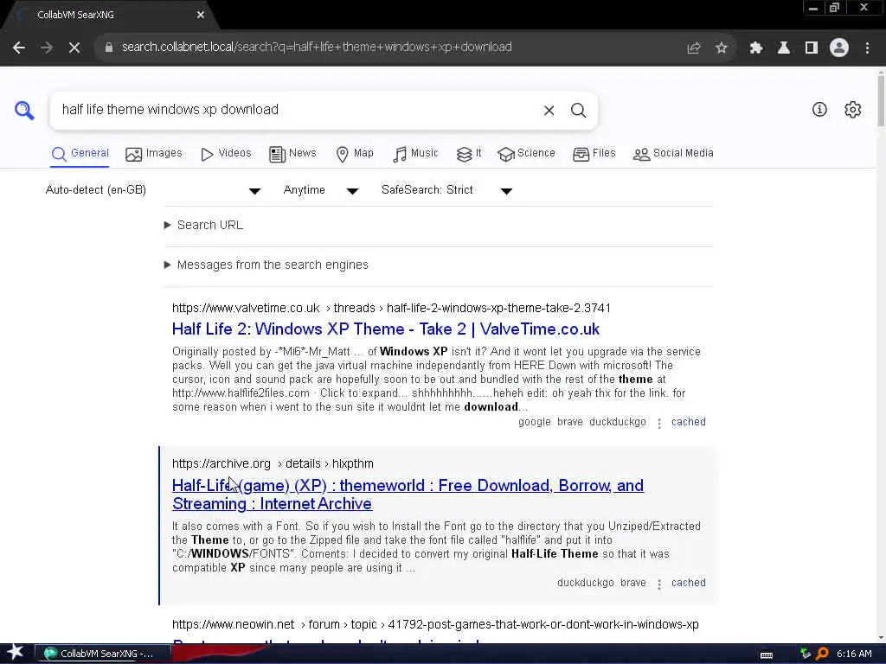Open preferences with the gear icon
This screenshot has height=664, width=886.
852,110
